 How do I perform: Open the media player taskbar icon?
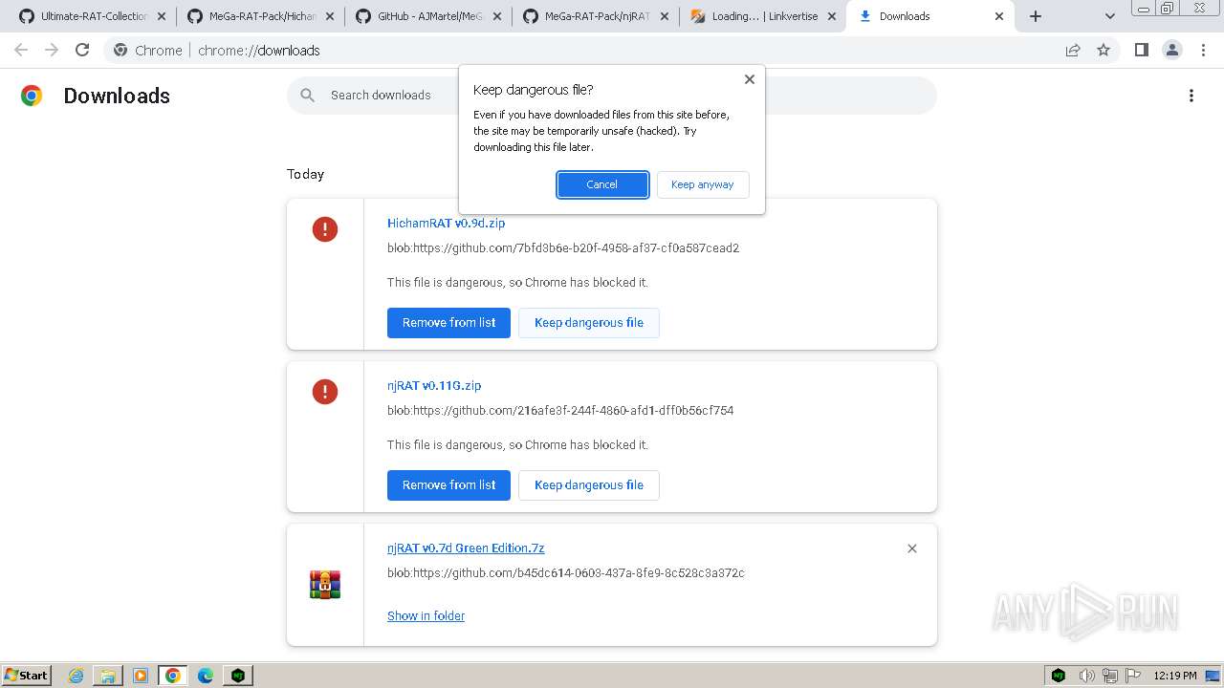click(x=141, y=676)
